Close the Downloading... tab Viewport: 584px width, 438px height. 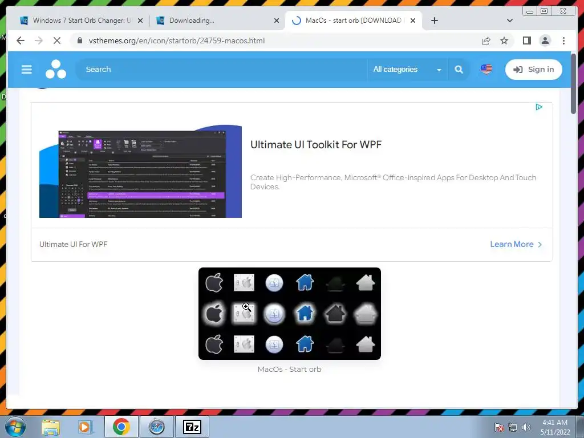[277, 21]
